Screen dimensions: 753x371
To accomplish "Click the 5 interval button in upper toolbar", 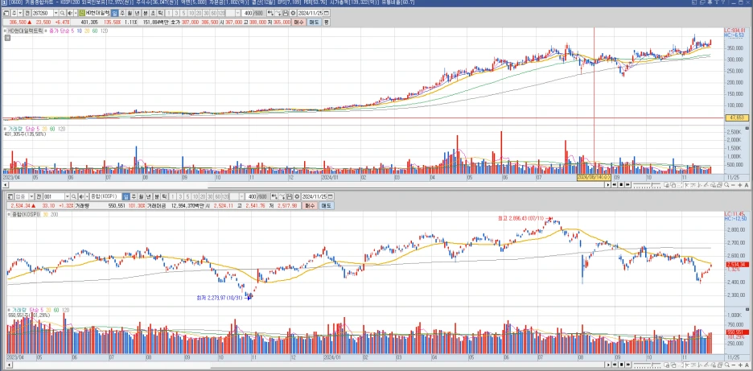I will [183, 13].
